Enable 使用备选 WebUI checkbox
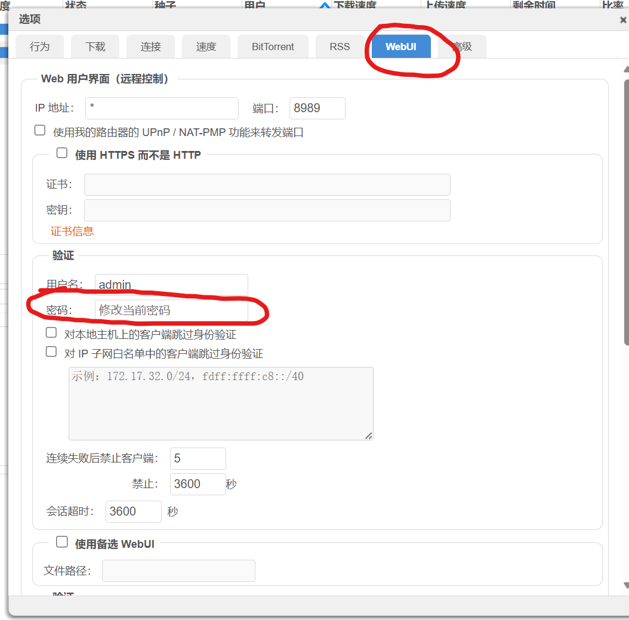 click(x=62, y=542)
